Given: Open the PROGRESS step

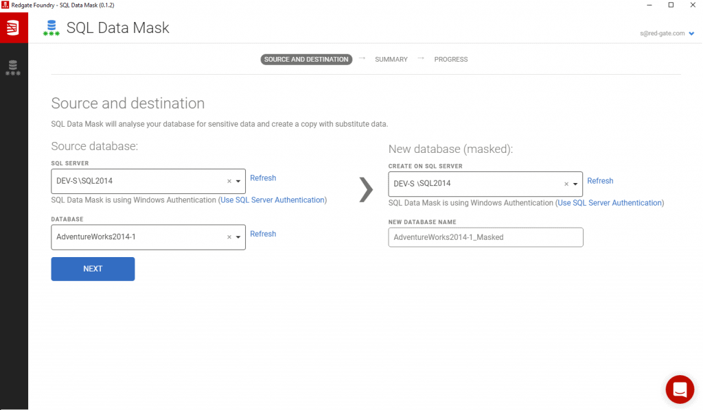Looking at the screenshot, I should [x=450, y=59].
